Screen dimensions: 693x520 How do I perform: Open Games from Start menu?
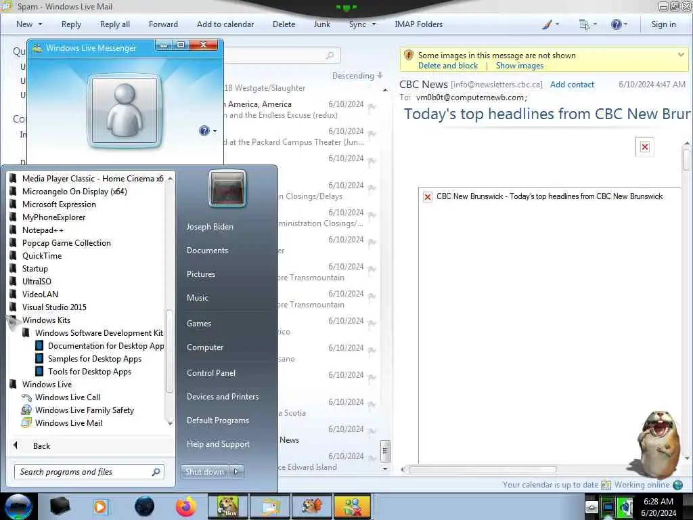pos(198,323)
